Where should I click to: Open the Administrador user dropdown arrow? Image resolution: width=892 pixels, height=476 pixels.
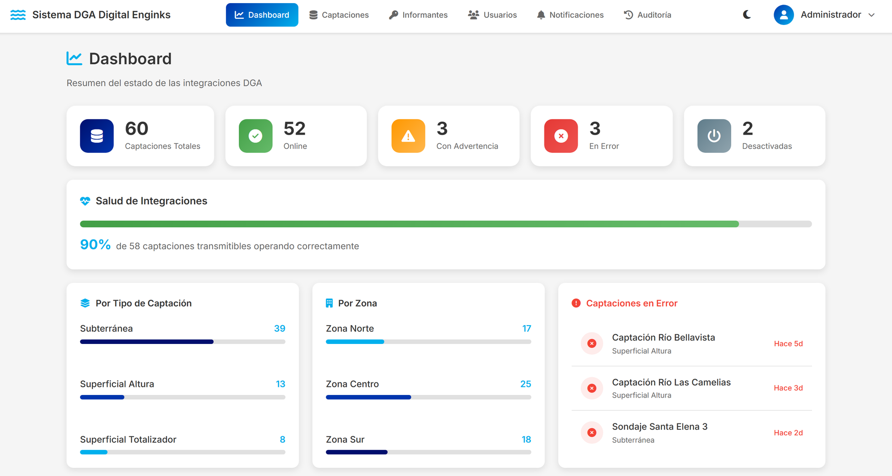871,15
